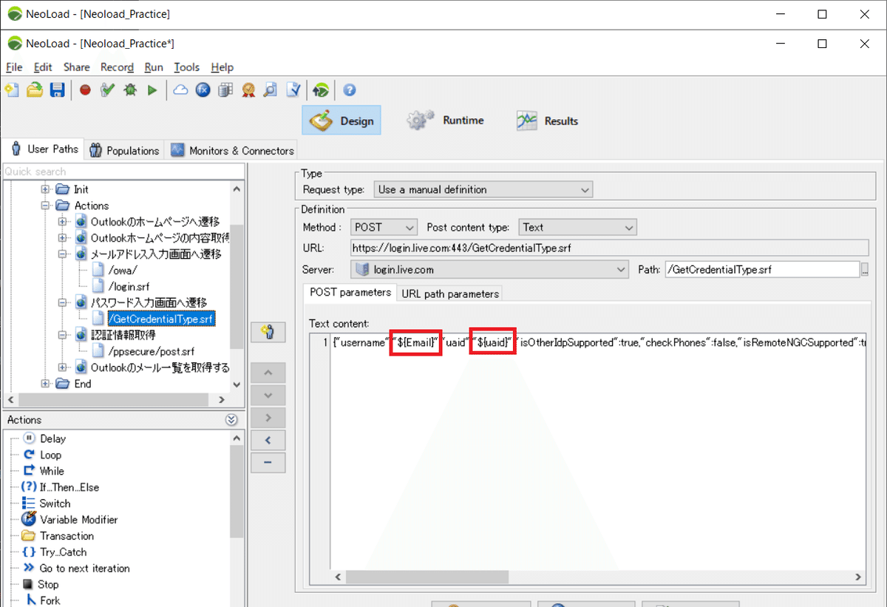Open the Server login.live.com dropdown
Screen dimensions: 887x607
pos(489,270)
